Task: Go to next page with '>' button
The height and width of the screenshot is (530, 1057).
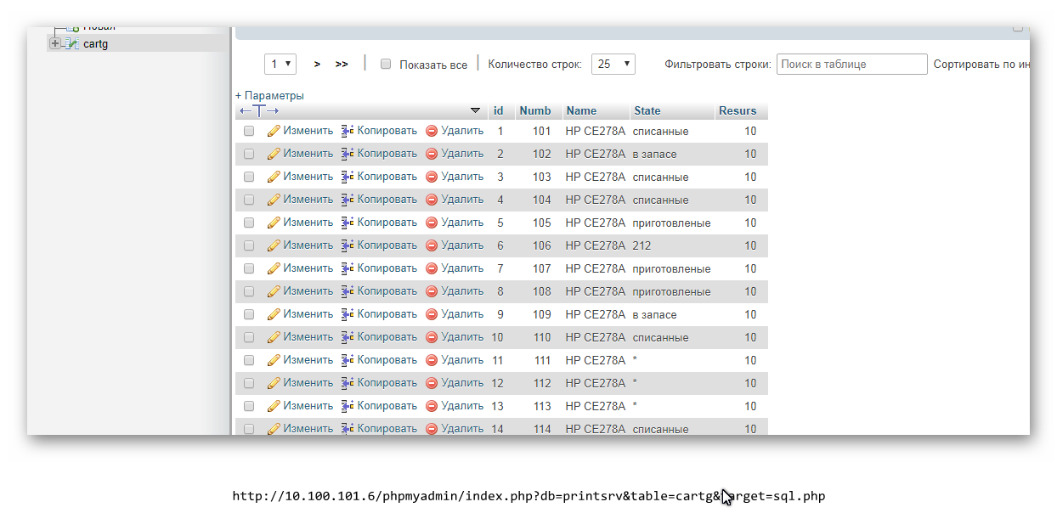Action: coord(317,64)
